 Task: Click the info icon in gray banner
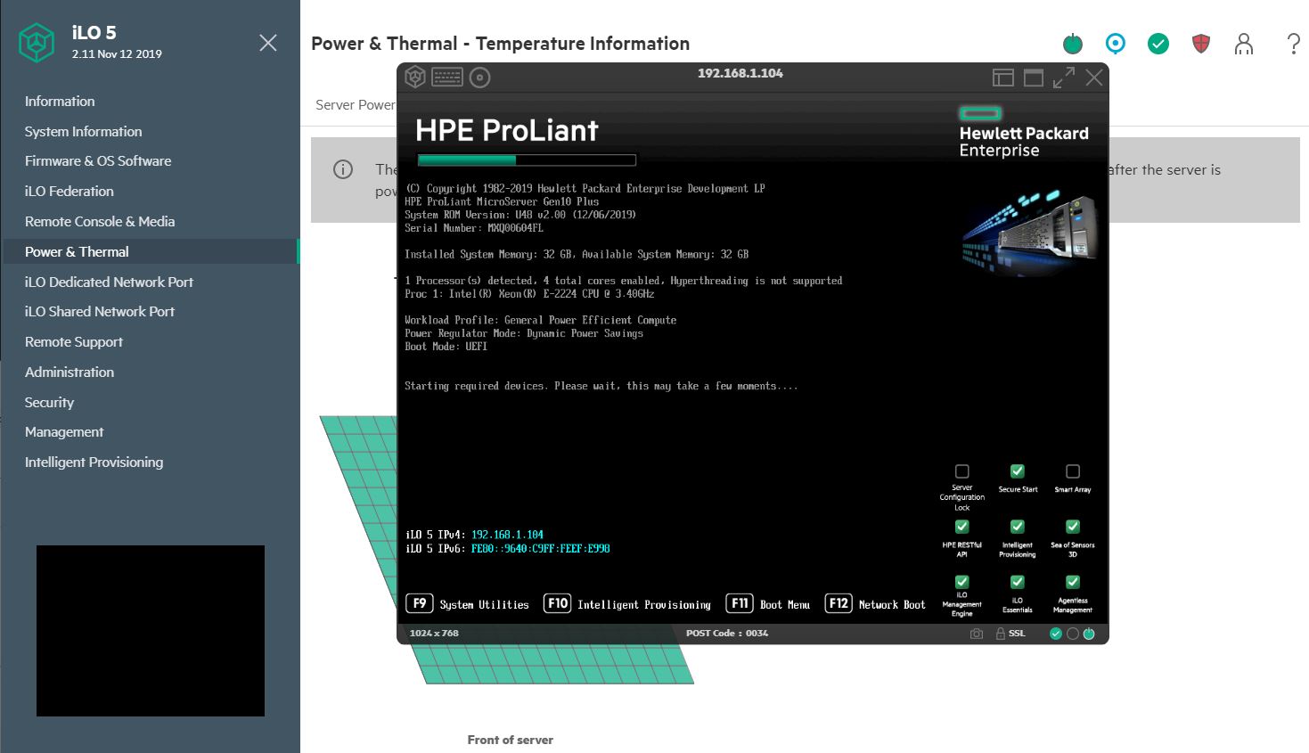[x=343, y=169]
